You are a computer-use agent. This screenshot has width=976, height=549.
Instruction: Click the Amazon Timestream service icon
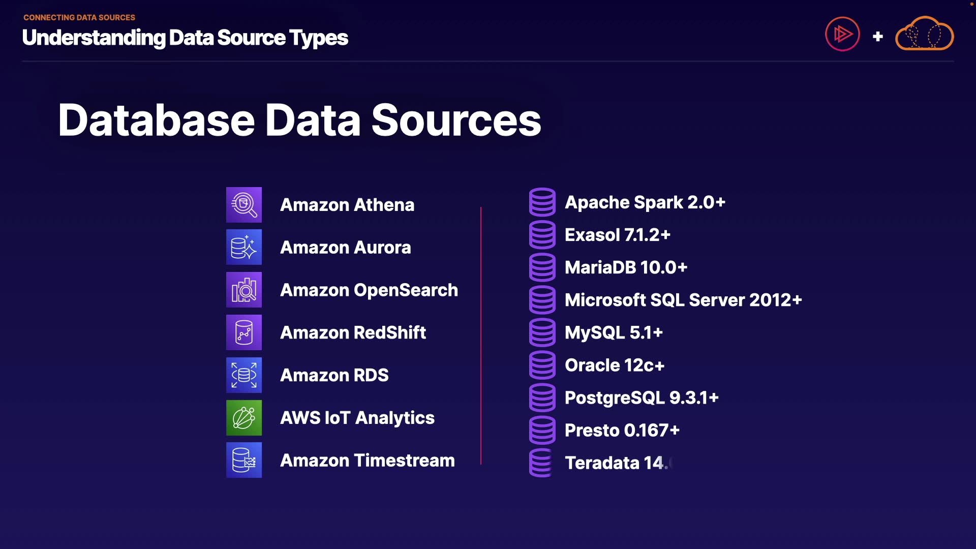click(x=244, y=460)
